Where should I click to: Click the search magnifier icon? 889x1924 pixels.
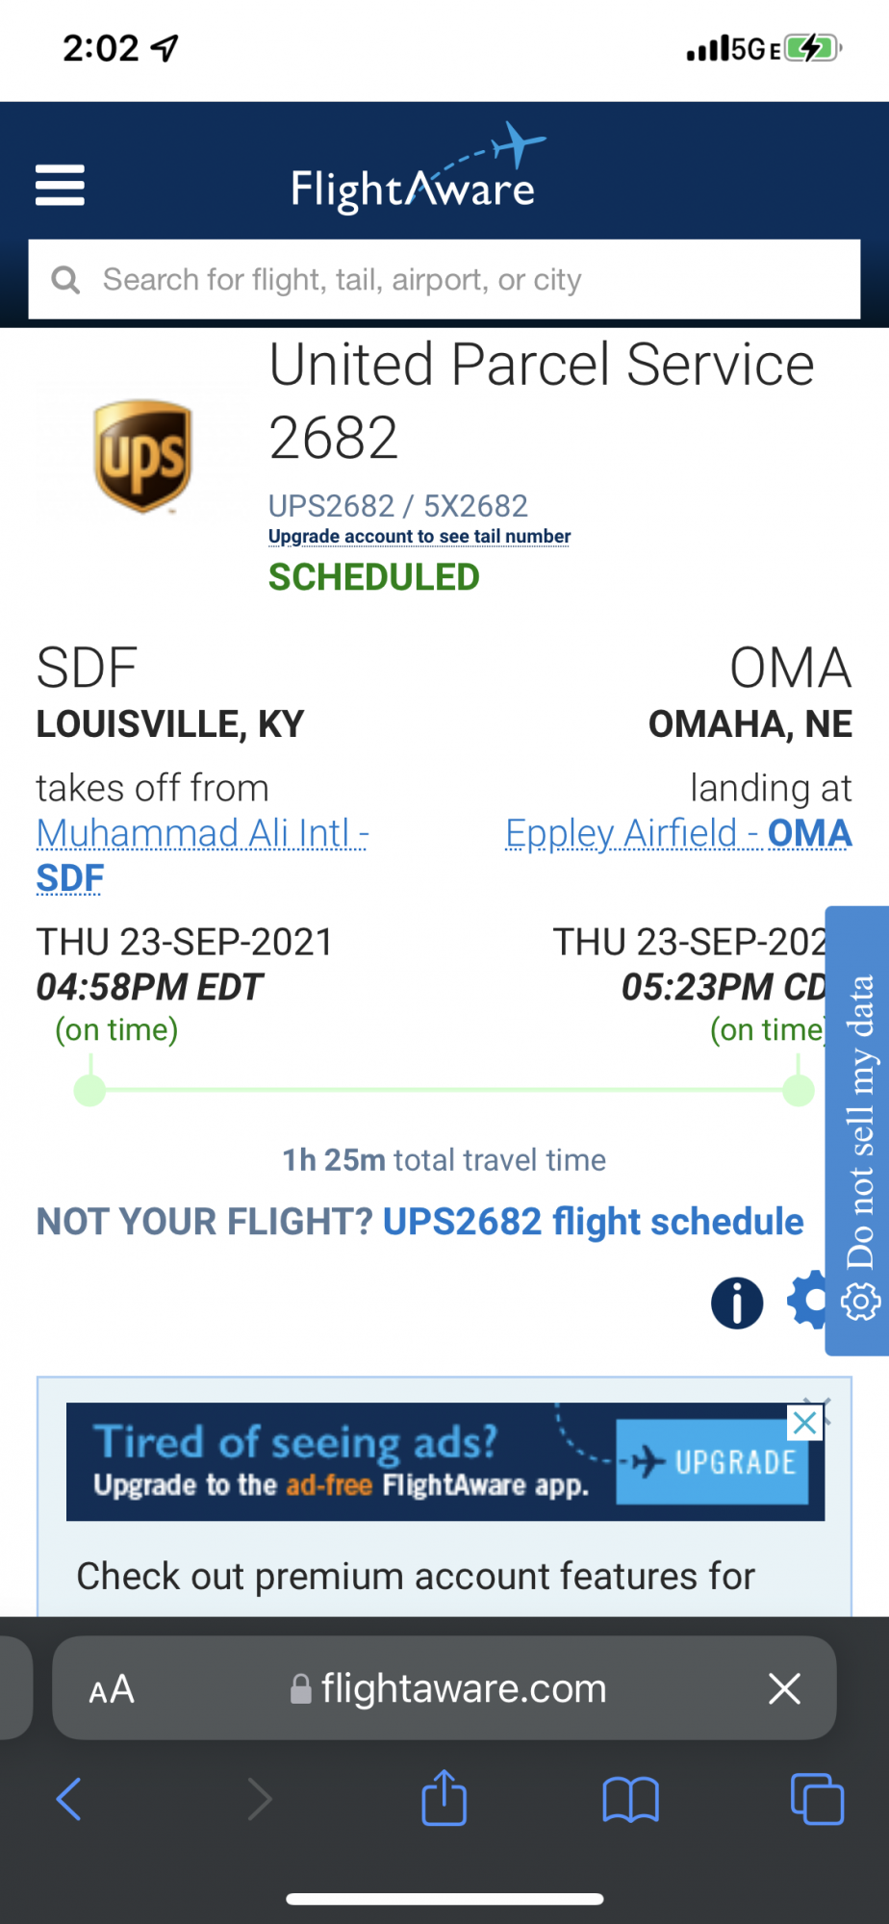(x=65, y=280)
